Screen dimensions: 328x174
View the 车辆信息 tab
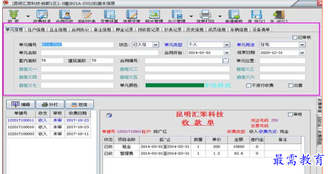click(239, 30)
